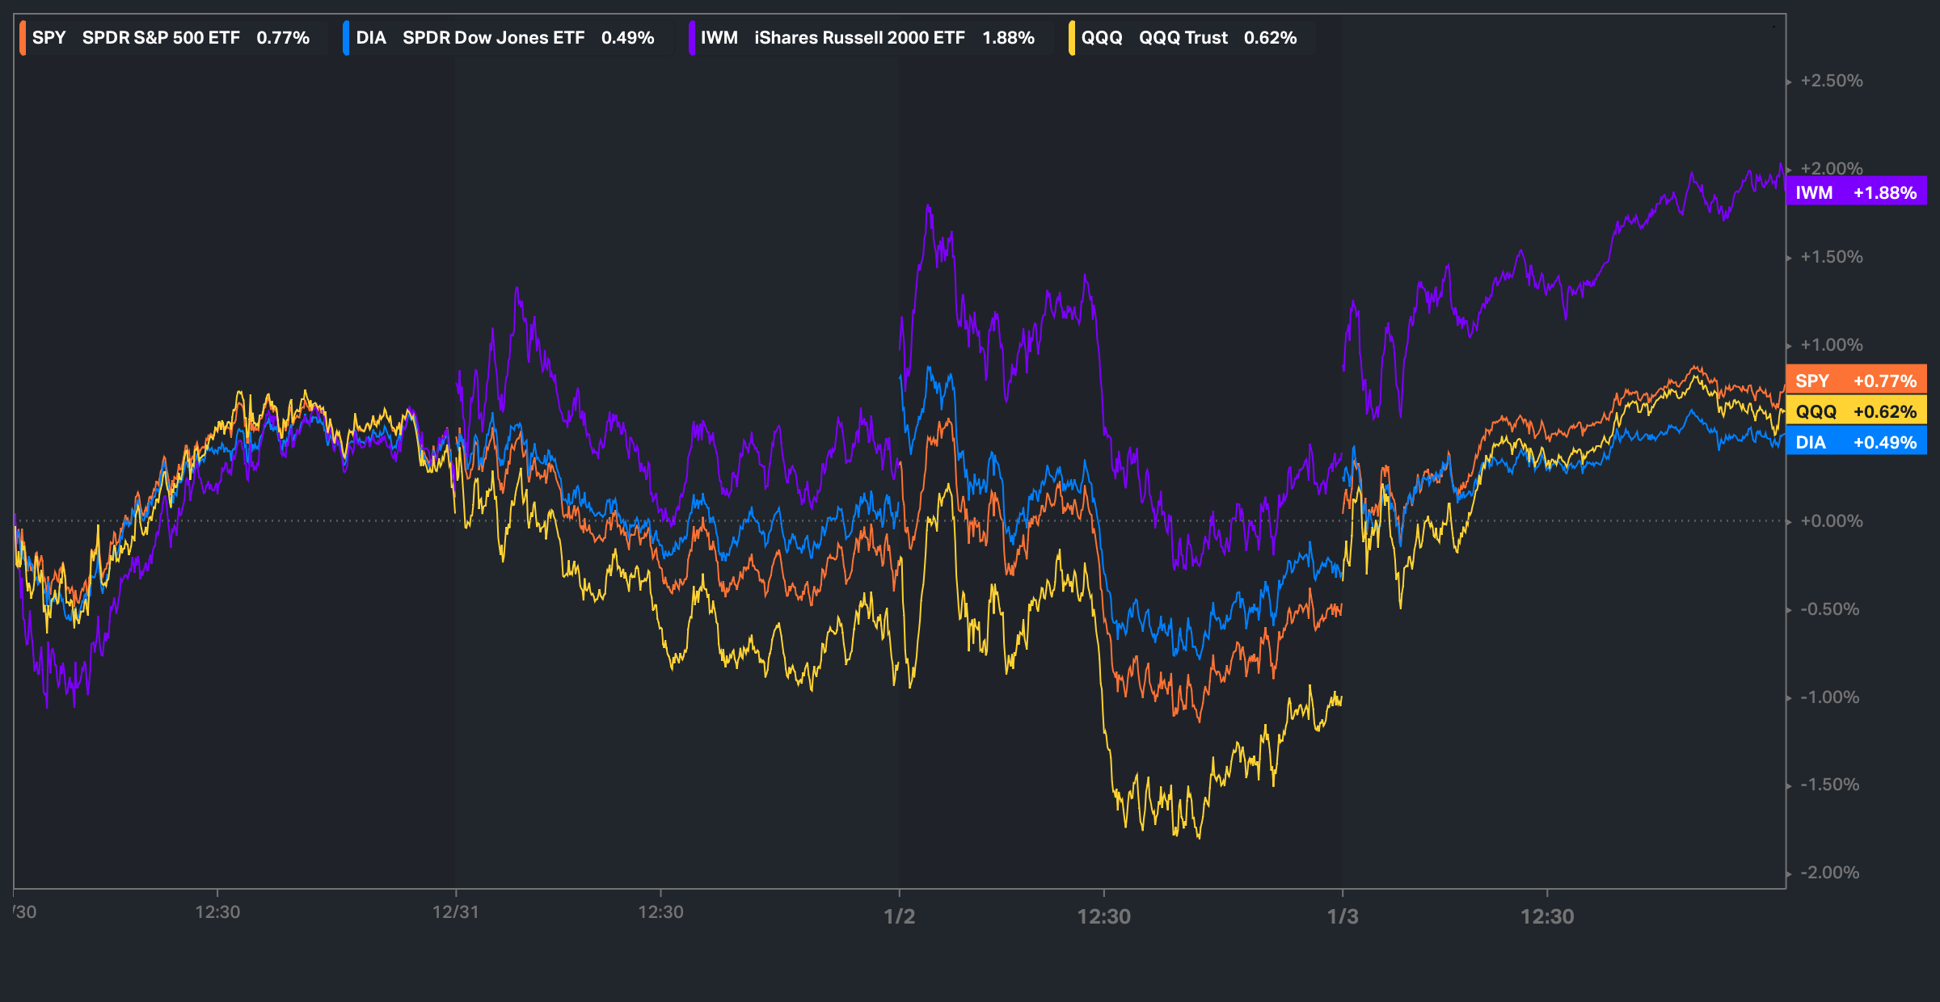Select the orange SPY +0.77% price tag
1940x1002 pixels.
pos(1856,381)
